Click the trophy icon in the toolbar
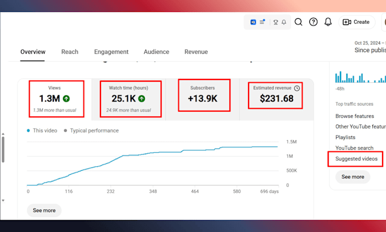The image size is (386, 232). (x=276, y=22)
